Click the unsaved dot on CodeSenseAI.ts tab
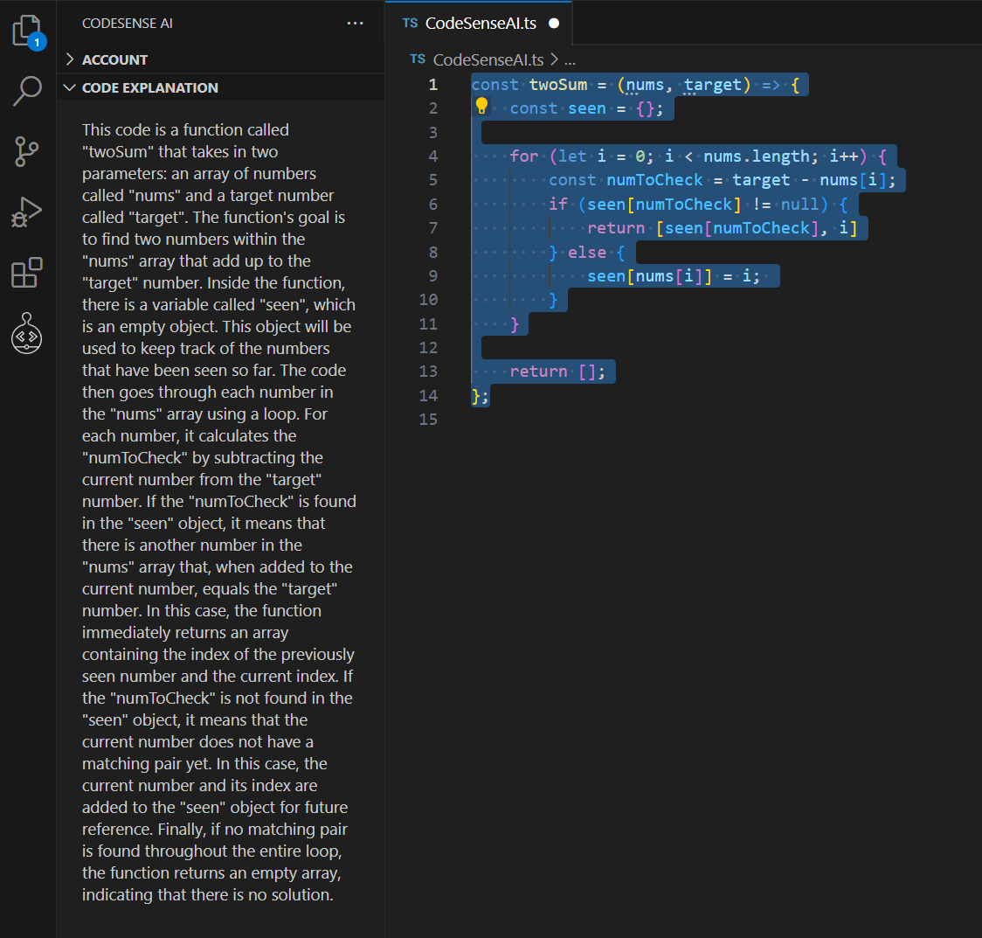Image resolution: width=982 pixels, height=938 pixels. (x=554, y=24)
